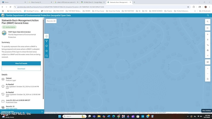Image resolution: width=212 pixels, height=119 pixels.
Task: Click the Windows Start button in taskbar
Action: (x=60, y=116)
